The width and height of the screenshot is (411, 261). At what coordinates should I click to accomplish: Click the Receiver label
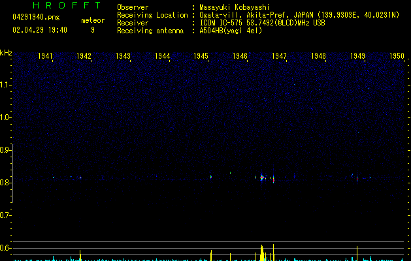[133, 23]
